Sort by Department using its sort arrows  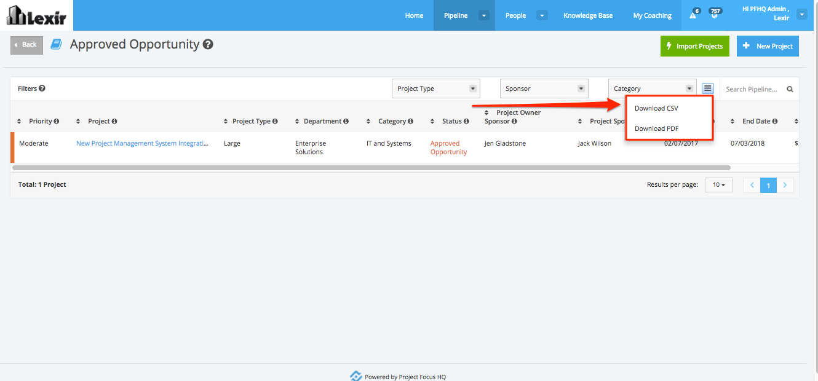pos(298,122)
